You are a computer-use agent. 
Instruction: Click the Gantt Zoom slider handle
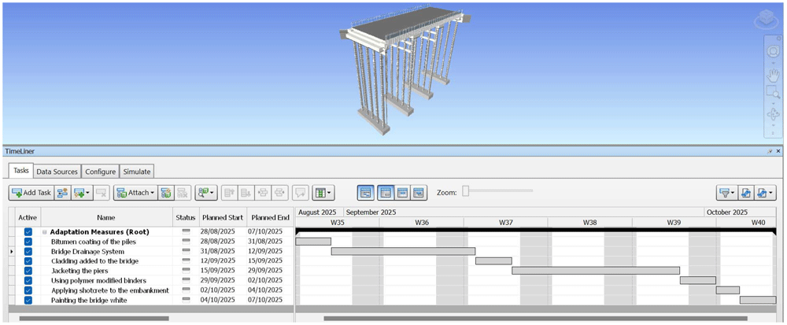coord(465,191)
